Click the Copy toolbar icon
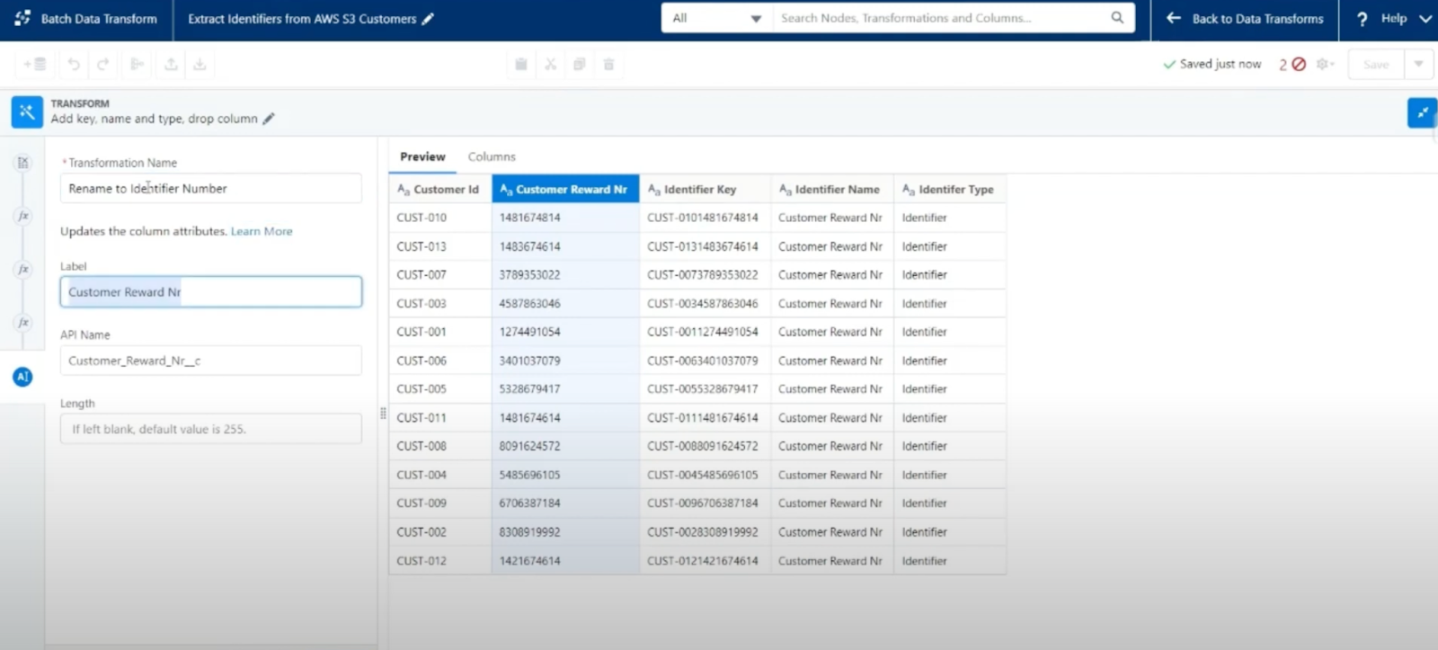Viewport: 1438px width, 650px height. (x=580, y=65)
